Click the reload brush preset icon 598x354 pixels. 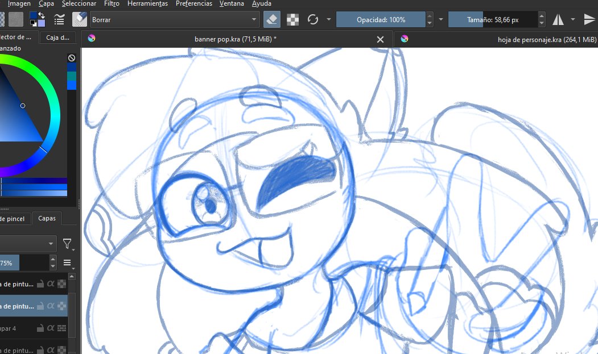312,19
